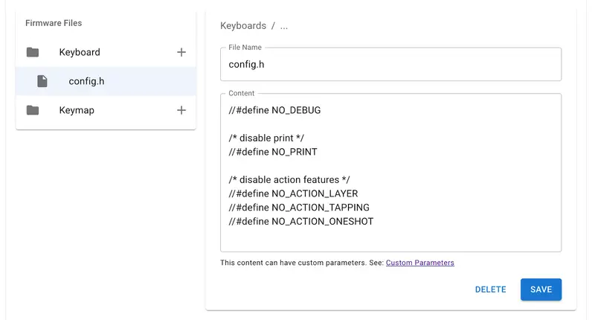Click the config.h file icon
Image resolution: width=595 pixels, height=320 pixels.
42,81
